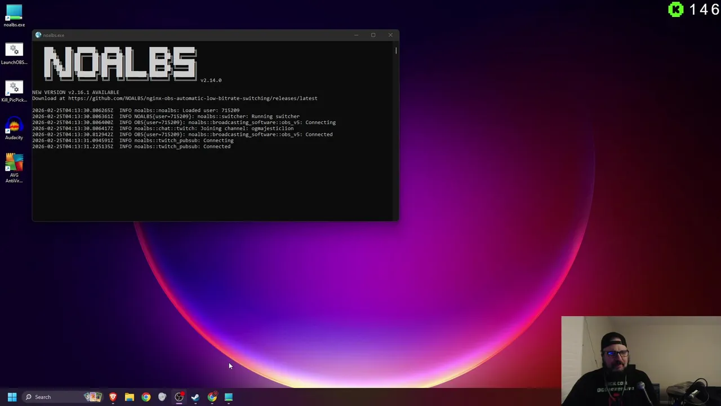Click the "Loaded user: 715209" log line
721x406 pixels.
point(136,111)
